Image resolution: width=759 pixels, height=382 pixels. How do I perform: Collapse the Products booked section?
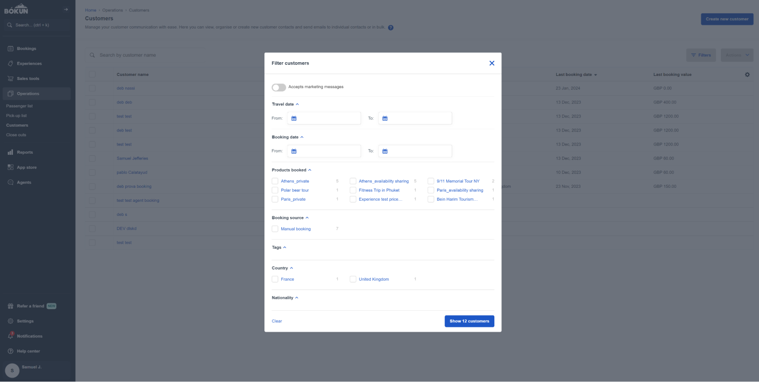point(310,170)
